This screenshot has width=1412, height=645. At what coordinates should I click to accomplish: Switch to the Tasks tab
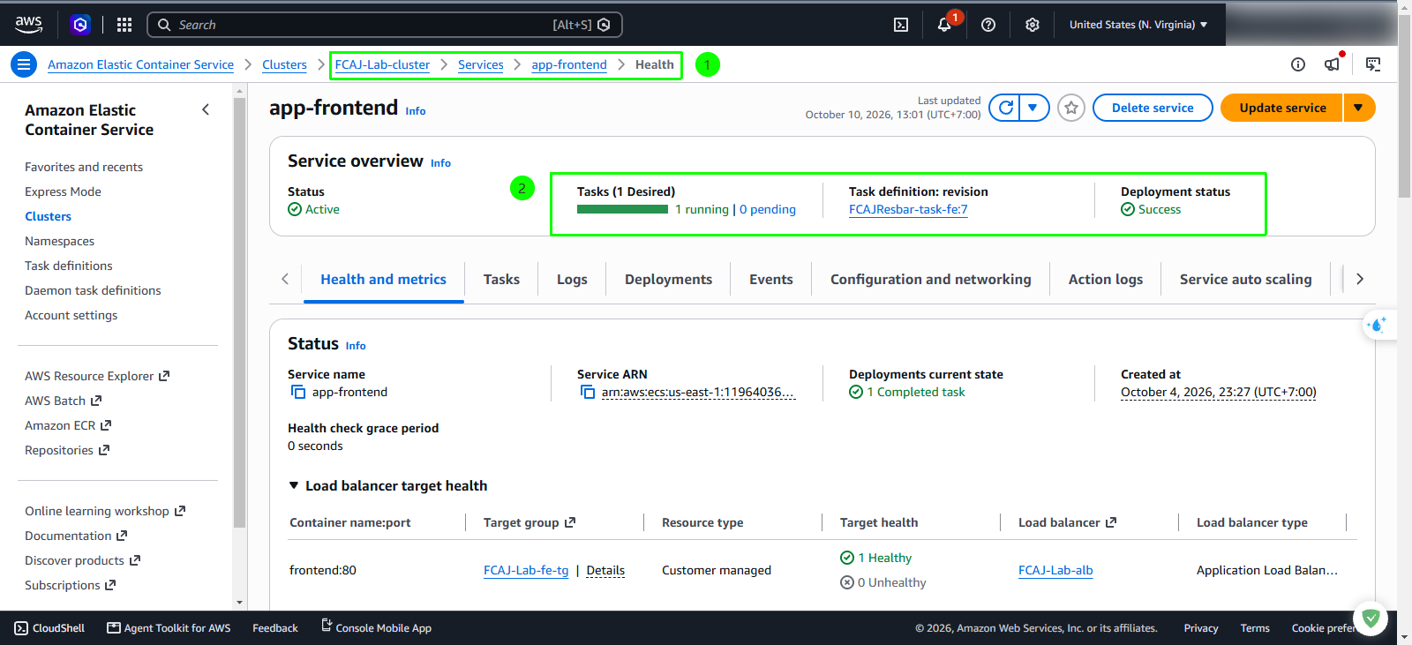501,279
